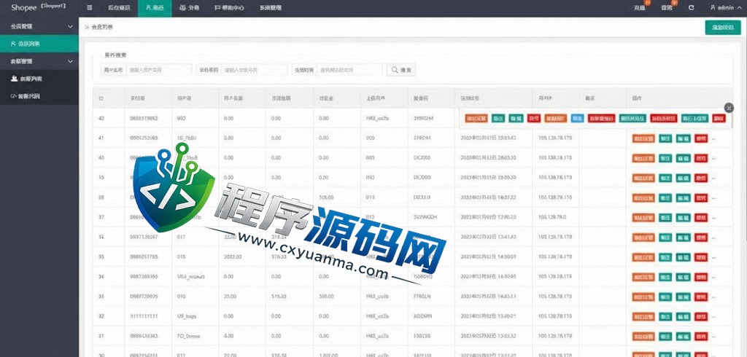Viewport: 747px width, 357px height.
Task: Click red button in row 35
Action: click(x=701, y=257)
